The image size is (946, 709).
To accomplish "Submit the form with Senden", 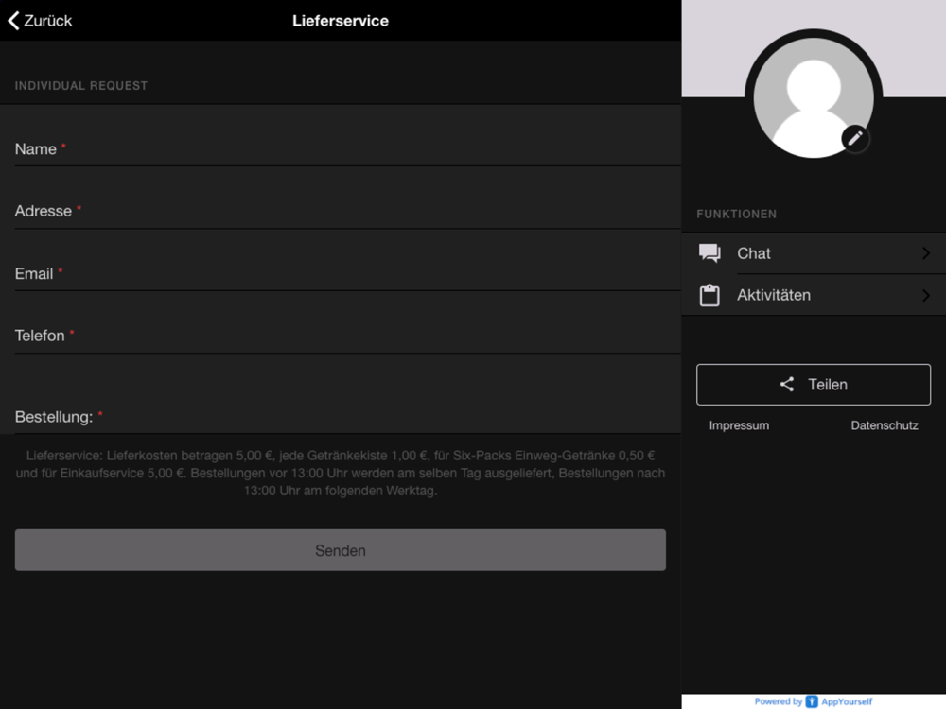I will coord(341,550).
